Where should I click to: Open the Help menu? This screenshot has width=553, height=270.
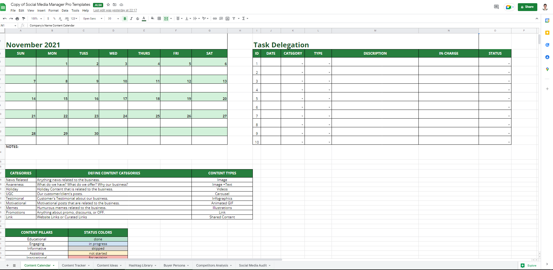point(85,10)
